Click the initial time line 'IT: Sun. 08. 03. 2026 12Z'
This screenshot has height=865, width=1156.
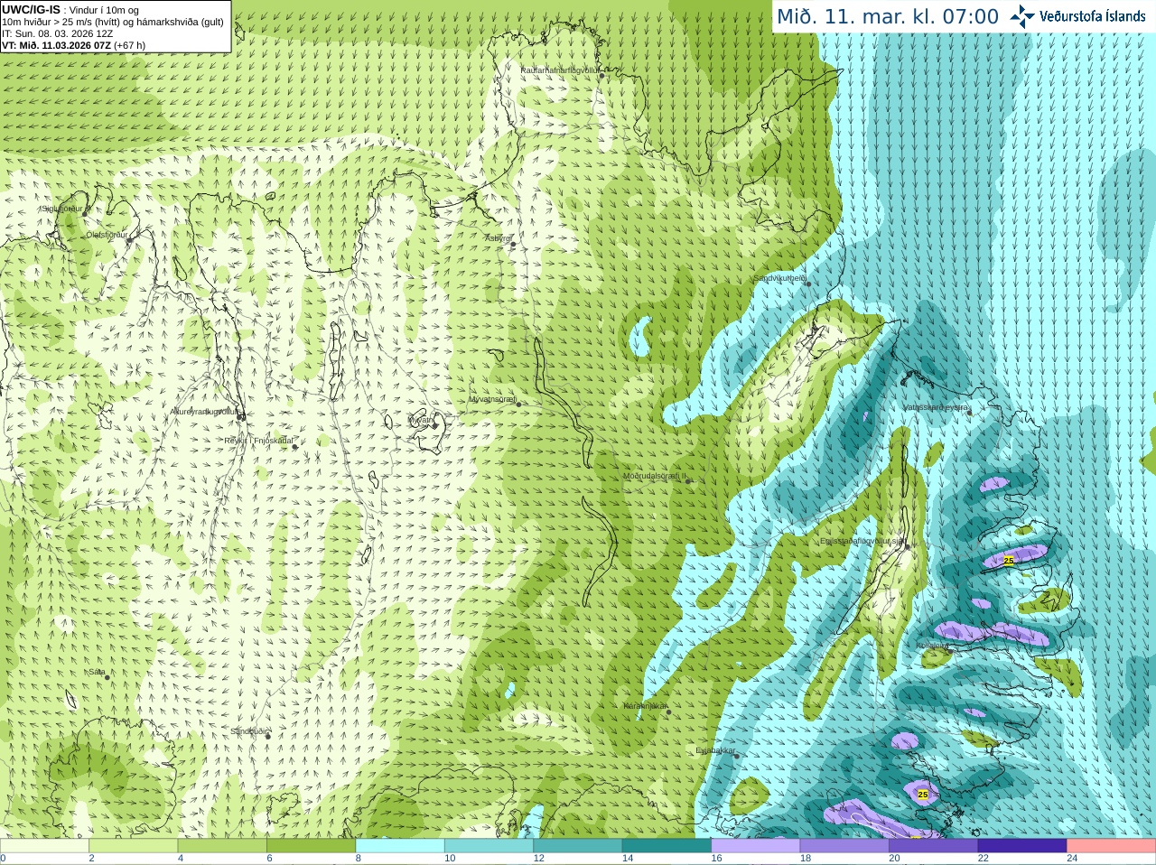click(x=58, y=33)
